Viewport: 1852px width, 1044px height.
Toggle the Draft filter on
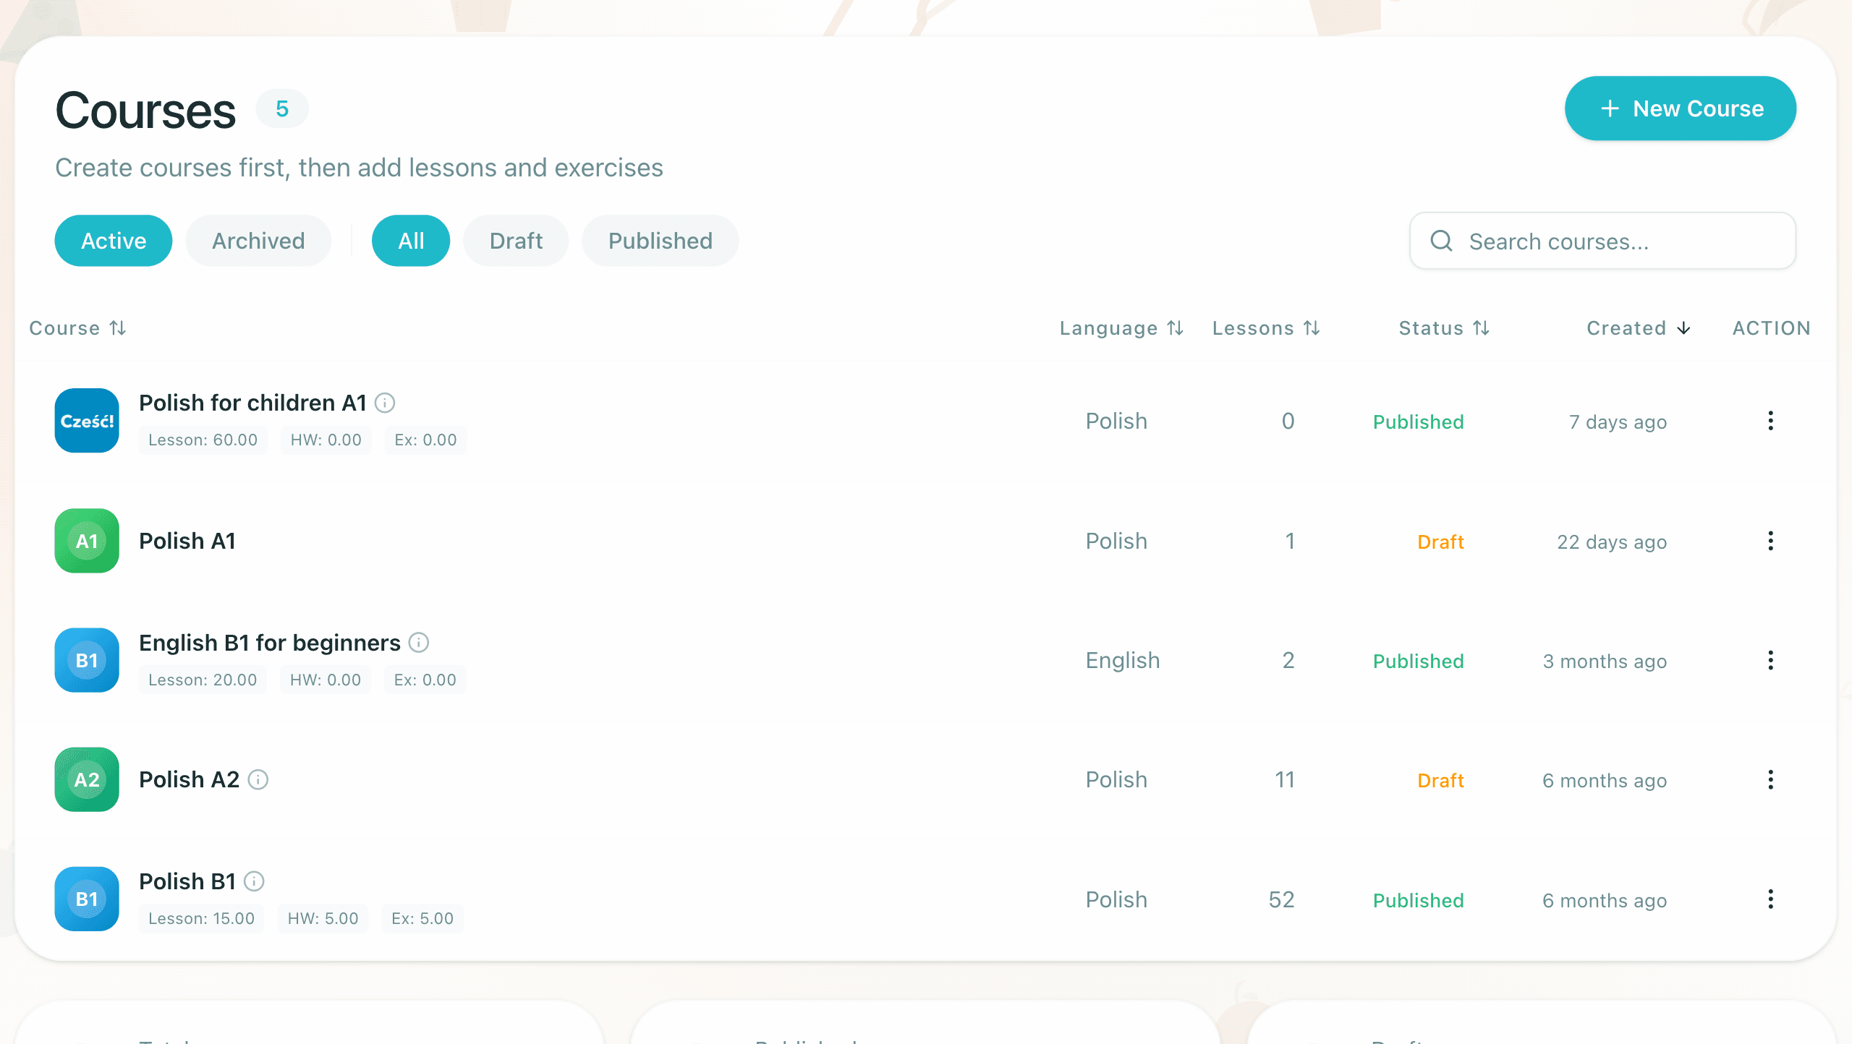[x=515, y=241]
